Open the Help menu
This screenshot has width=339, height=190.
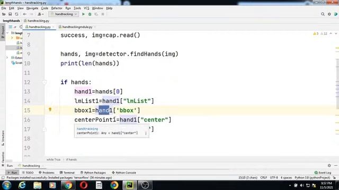pyautogui.click(x=109, y=8)
